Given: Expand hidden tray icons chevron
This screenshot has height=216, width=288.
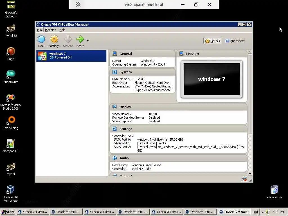Looking at the screenshot, I should (263, 212).
